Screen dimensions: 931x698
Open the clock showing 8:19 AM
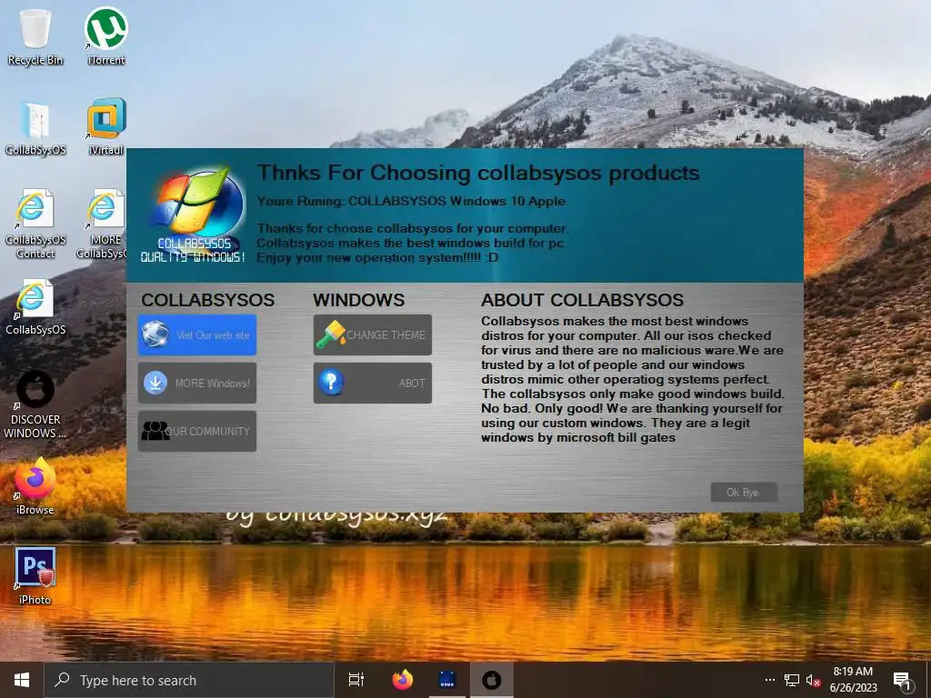coord(853,680)
